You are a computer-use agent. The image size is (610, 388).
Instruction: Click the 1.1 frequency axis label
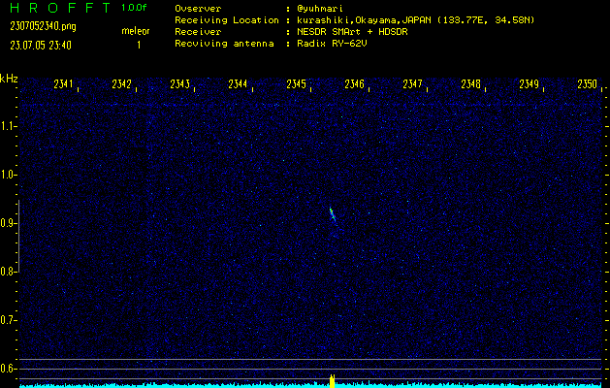9,126
